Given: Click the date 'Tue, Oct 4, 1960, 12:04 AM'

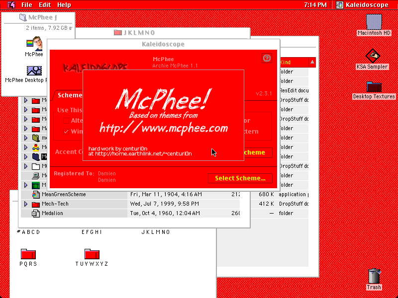Looking at the screenshot, I should pos(165,213).
